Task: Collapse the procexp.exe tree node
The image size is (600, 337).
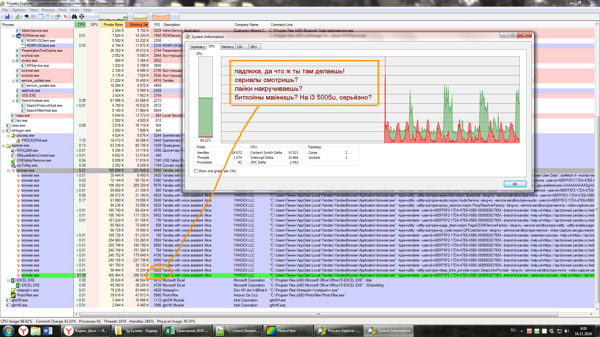Action: coord(8,136)
